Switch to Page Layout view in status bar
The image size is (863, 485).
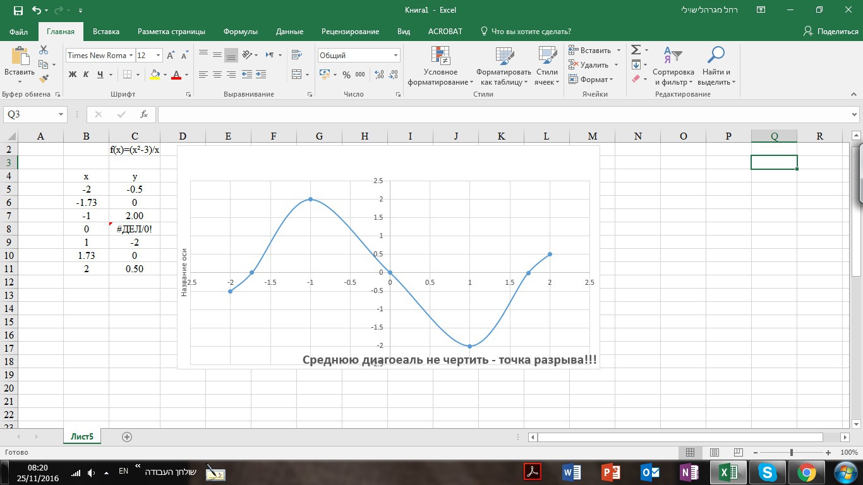coord(715,452)
